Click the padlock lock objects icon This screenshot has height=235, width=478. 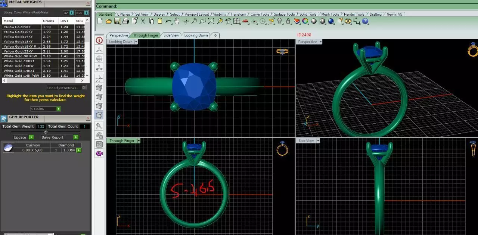[288, 21]
